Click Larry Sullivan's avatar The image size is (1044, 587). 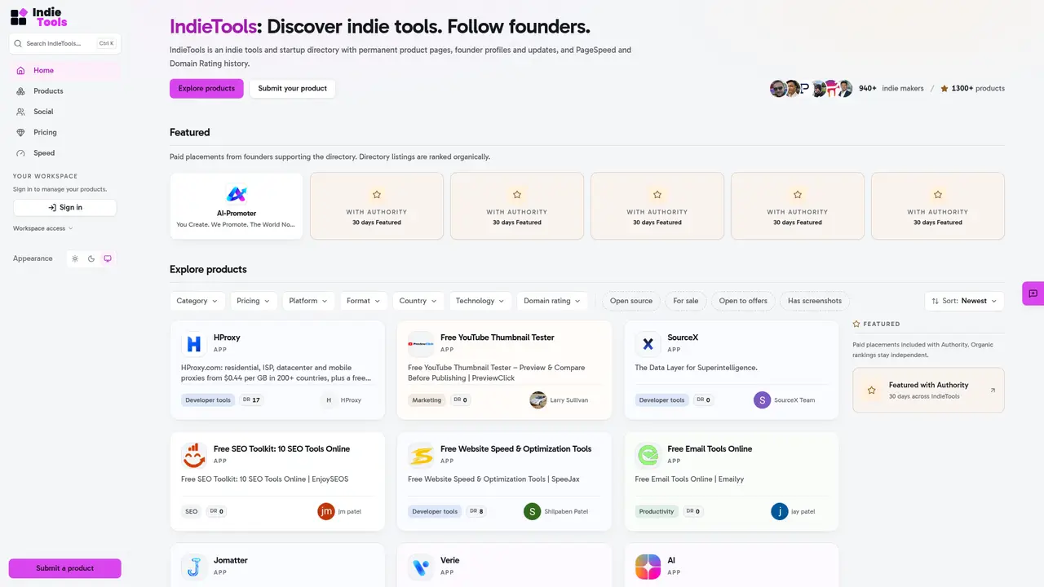(538, 400)
